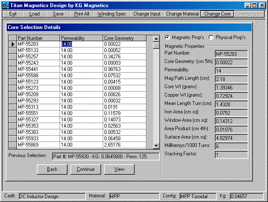Open Winding Spec
268x202 pixels.
pyautogui.click(x=112, y=14)
